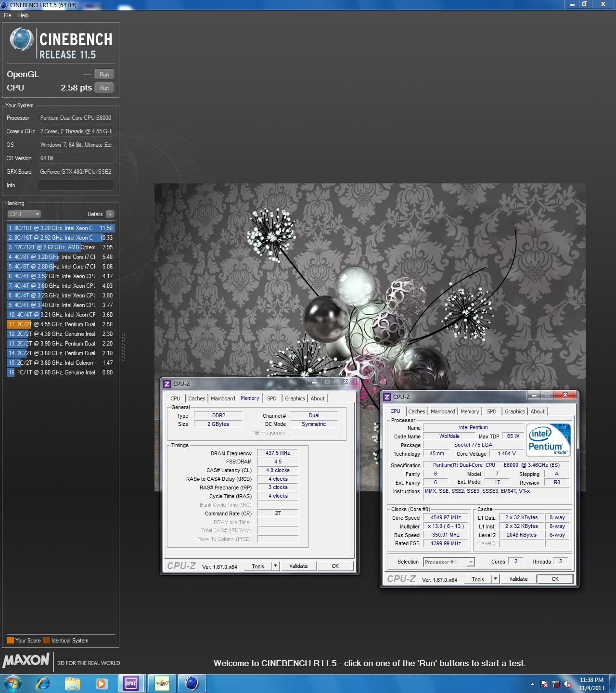Click the GFX Board GeForce GTX 480 field
Image resolution: width=616 pixels, height=693 pixels.
(76, 172)
